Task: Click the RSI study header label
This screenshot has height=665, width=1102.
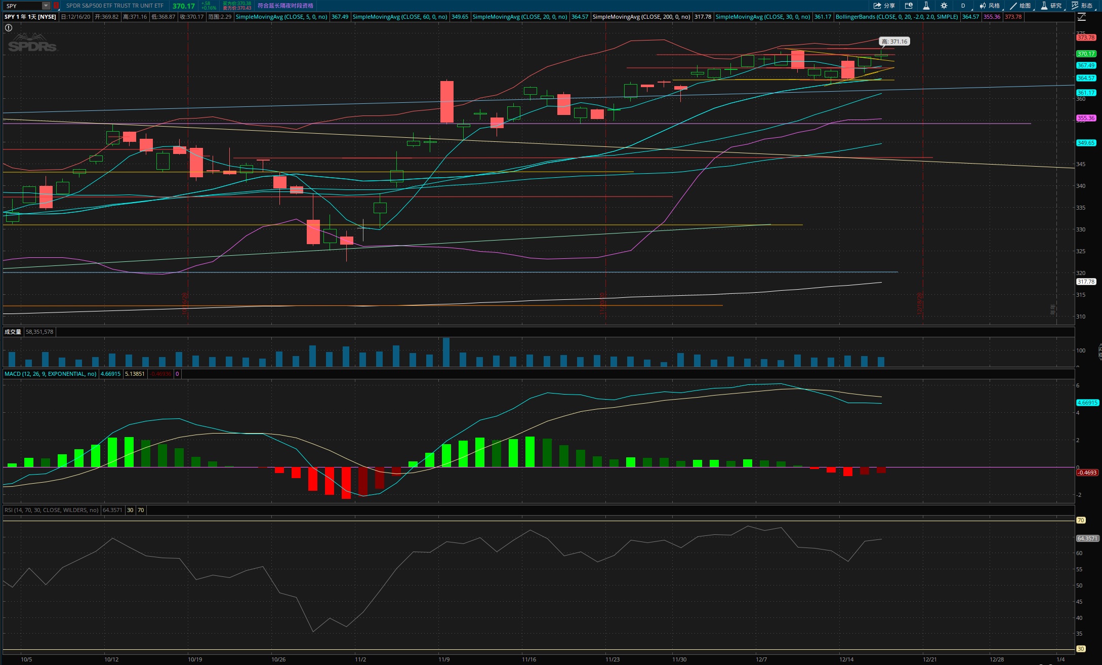Action: click(51, 510)
